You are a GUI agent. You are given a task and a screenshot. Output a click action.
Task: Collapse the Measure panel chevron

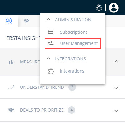[x=116, y=61]
